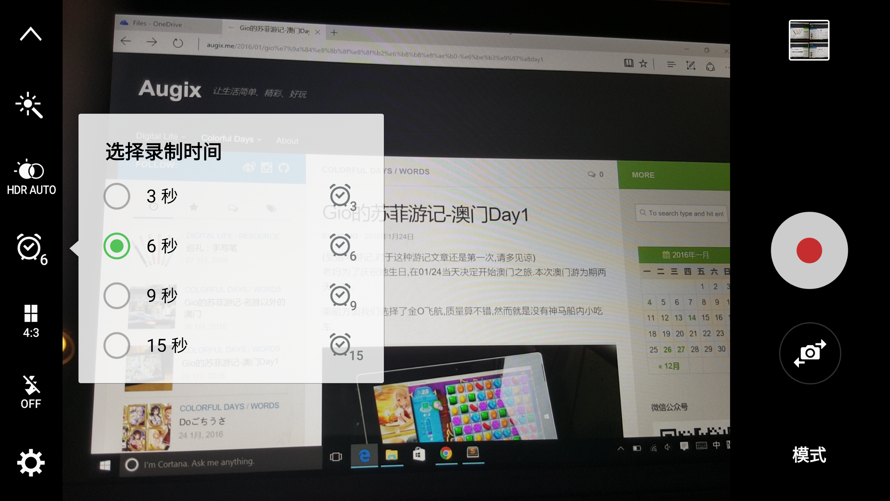Open the last captured photo thumbnail
Viewport: 890px width, 501px height.
click(809, 40)
